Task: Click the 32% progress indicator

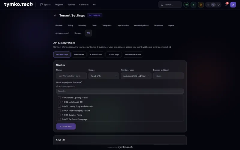Action: point(186,4)
